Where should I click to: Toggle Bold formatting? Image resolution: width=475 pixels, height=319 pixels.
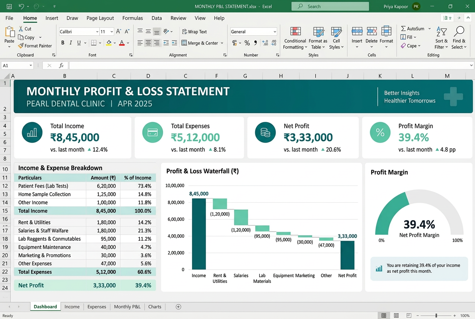(63, 43)
